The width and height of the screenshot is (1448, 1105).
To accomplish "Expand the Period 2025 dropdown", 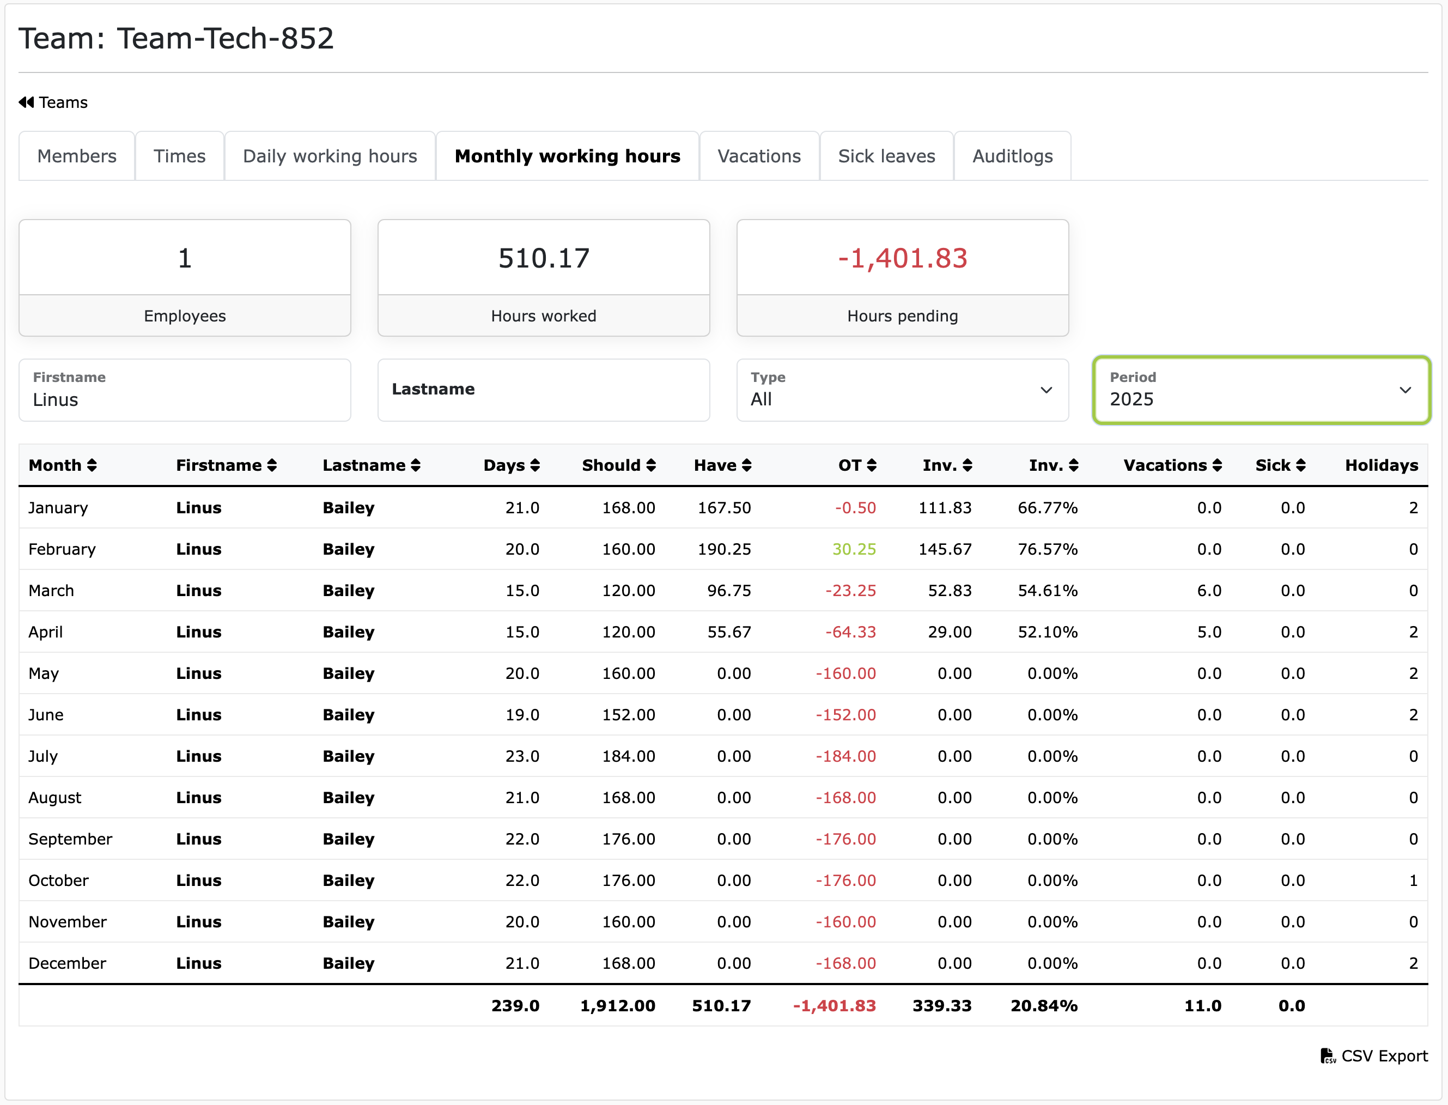I will [x=1261, y=390].
